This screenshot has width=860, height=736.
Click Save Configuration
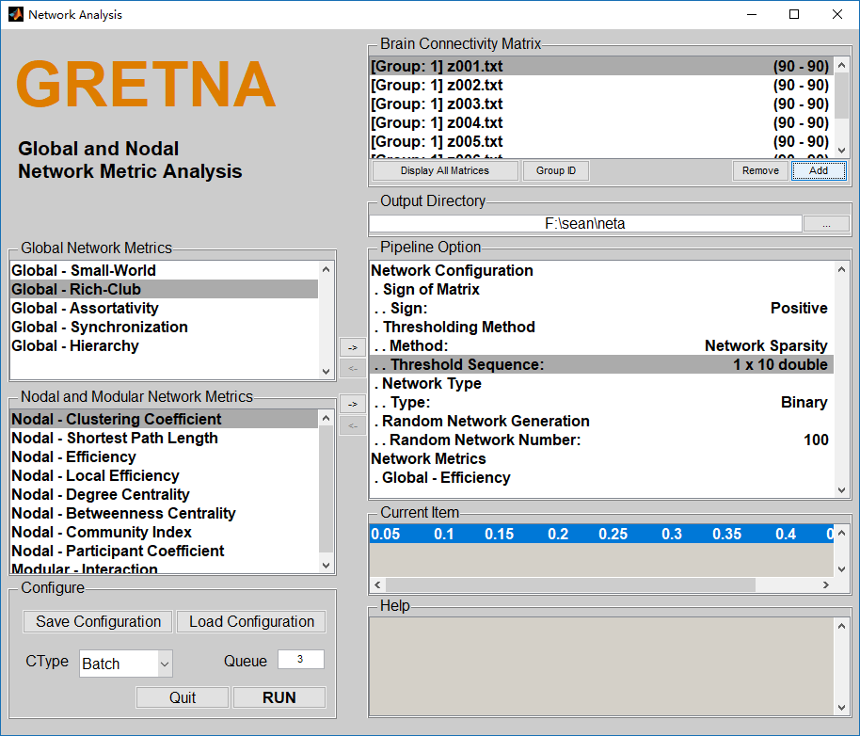(98, 621)
